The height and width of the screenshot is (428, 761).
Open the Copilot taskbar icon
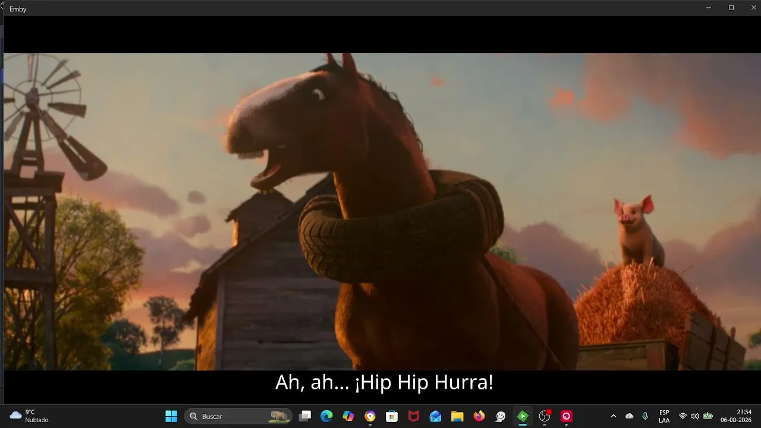click(348, 416)
